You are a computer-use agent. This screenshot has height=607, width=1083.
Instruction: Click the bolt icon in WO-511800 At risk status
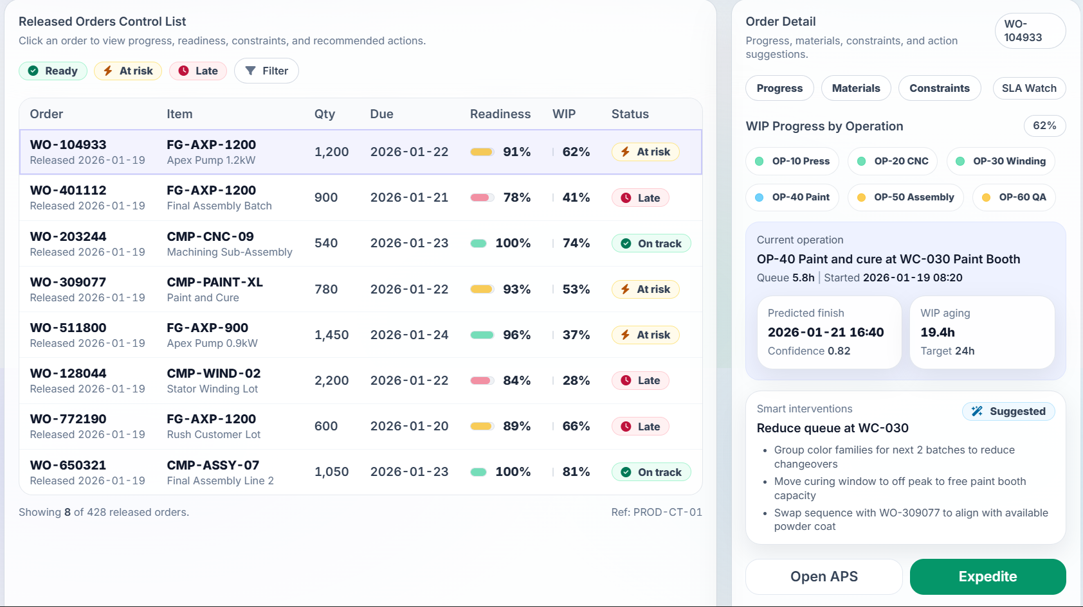tap(625, 335)
